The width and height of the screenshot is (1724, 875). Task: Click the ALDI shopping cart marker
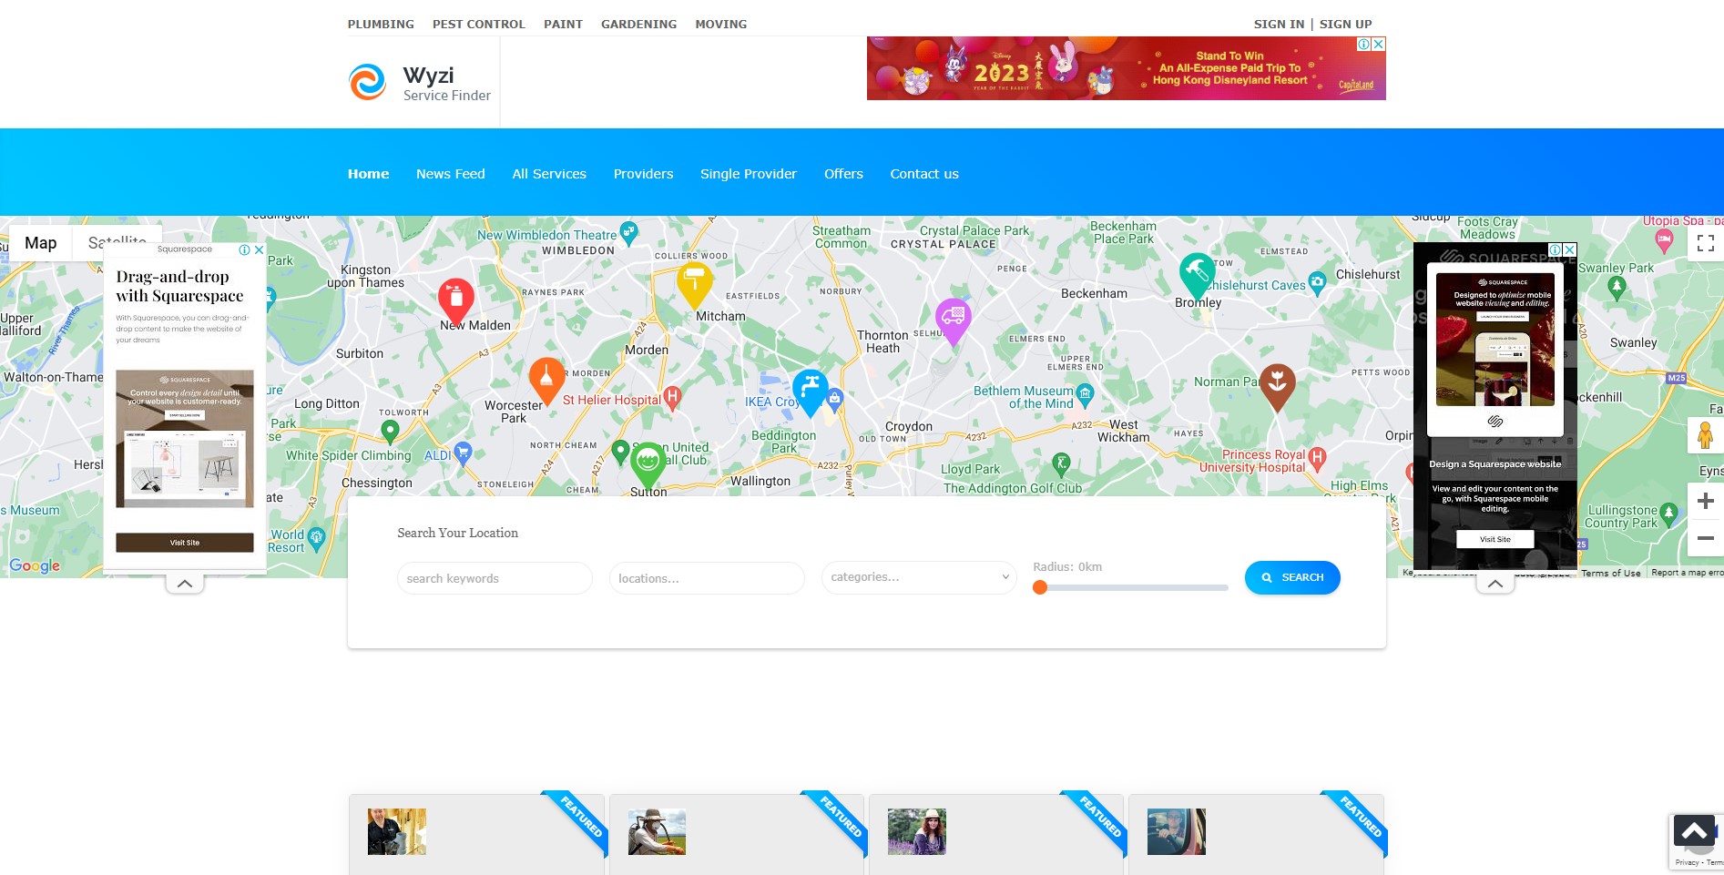click(x=463, y=453)
